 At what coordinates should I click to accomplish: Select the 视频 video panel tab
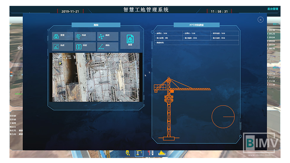tap(96, 25)
